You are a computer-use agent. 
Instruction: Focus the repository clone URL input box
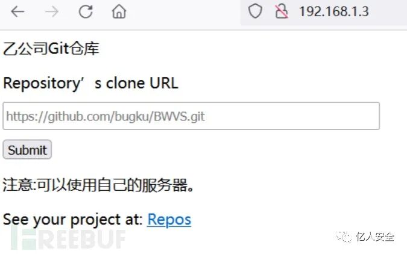click(x=191, y=116)
